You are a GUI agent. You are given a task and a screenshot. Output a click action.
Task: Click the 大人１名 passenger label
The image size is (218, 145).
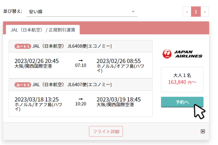182,75
